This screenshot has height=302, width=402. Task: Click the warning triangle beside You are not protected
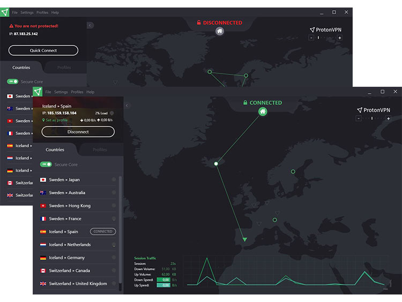click(x=11, y=26)
